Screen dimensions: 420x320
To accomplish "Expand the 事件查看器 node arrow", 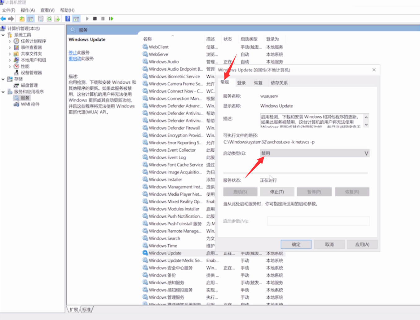I will pos(10,47).
